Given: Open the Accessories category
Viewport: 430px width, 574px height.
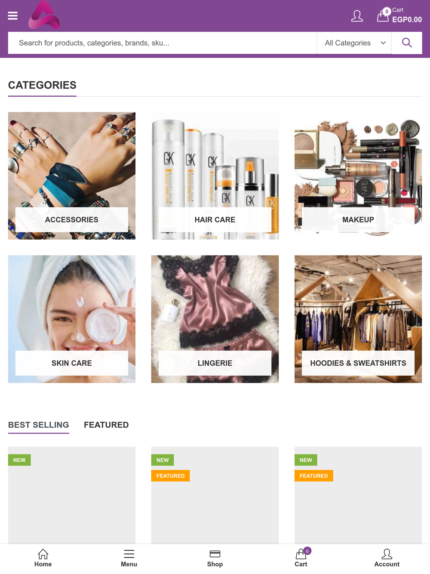Looking at the screenshot, I should click(72, 176).
